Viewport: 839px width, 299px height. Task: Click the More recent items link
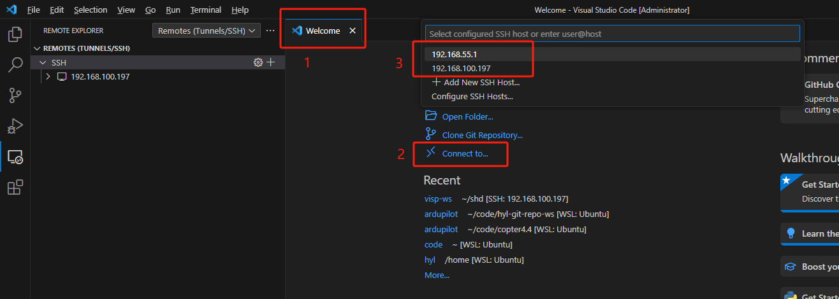coord(437,275)
